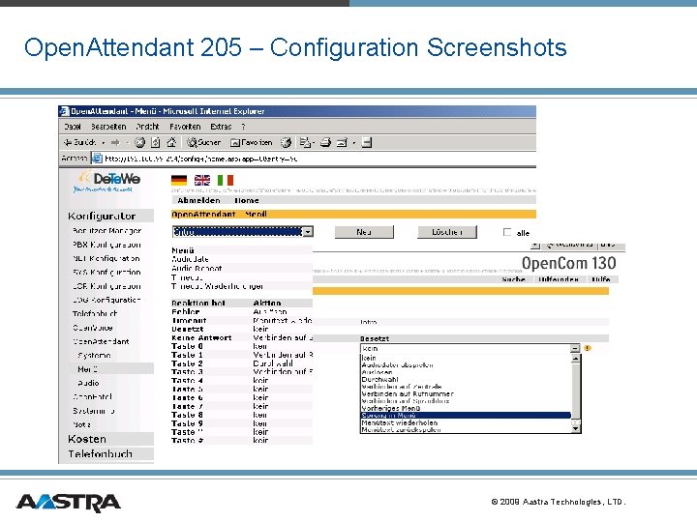
Task: Click the page icon in address bar
Action: point(97,158)
